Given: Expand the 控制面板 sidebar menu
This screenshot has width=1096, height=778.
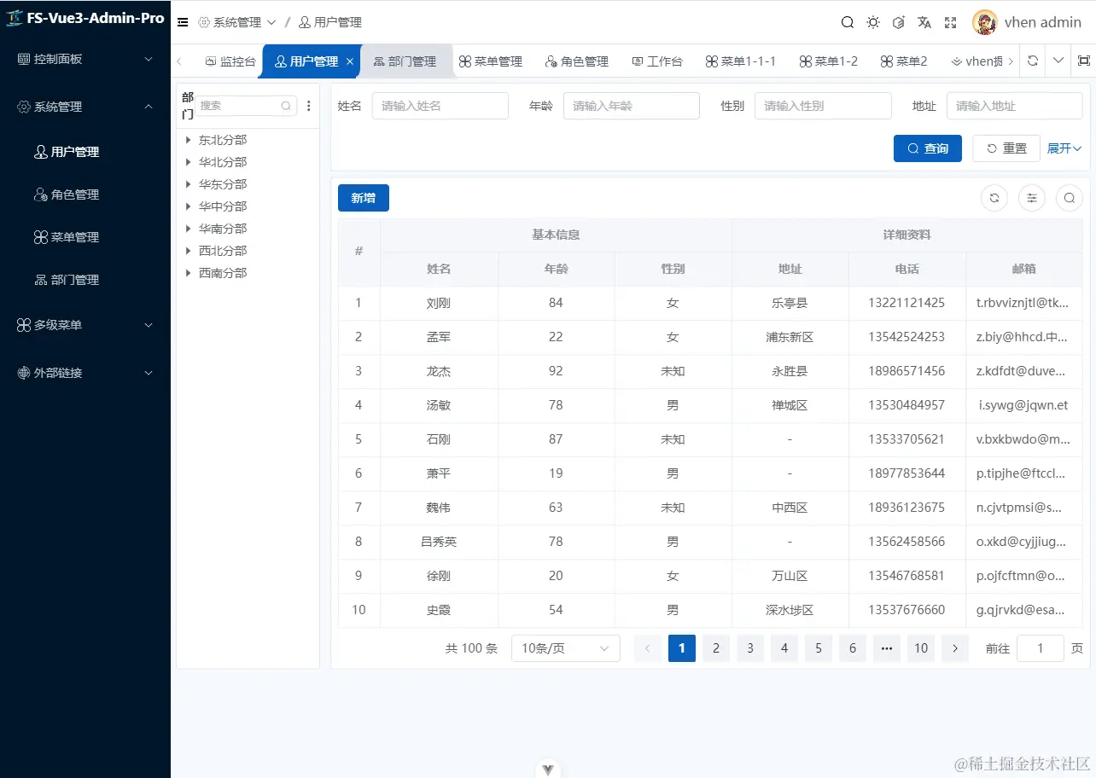Looking at the screenshot, I should [85, 60].
